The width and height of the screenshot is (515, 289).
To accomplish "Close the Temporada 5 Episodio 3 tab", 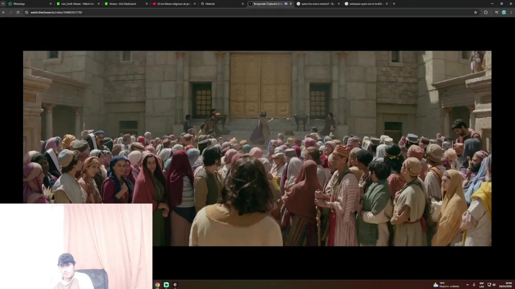I will click(291, 4).
